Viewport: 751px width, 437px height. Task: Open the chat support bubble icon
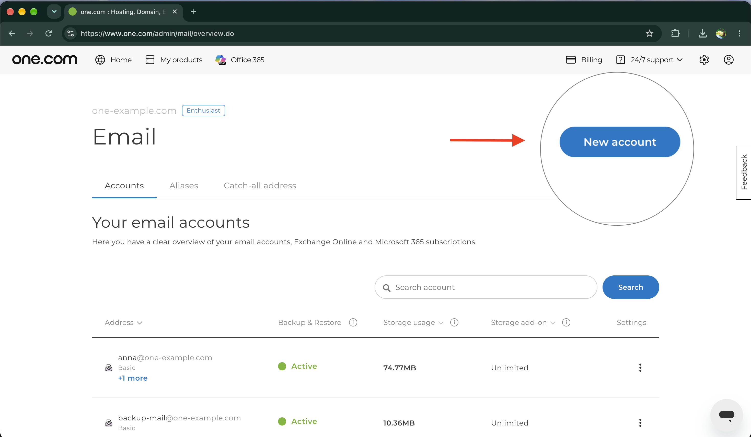[x=726, y=415]
